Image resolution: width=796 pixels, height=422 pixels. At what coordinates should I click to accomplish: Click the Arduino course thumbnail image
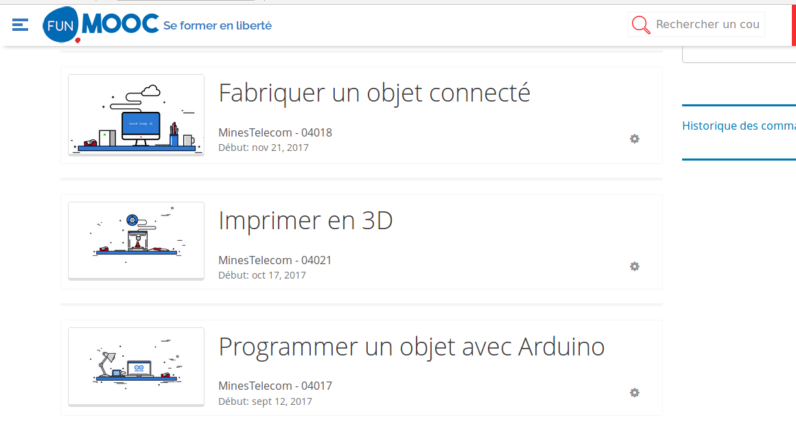[136, 367]
